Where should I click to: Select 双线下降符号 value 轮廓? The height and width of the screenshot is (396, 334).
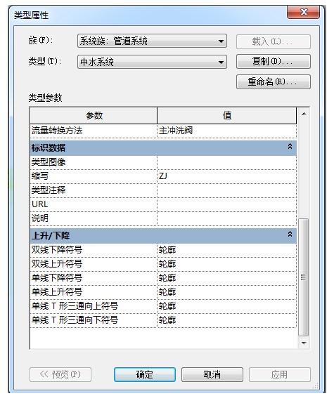point(226,250)
